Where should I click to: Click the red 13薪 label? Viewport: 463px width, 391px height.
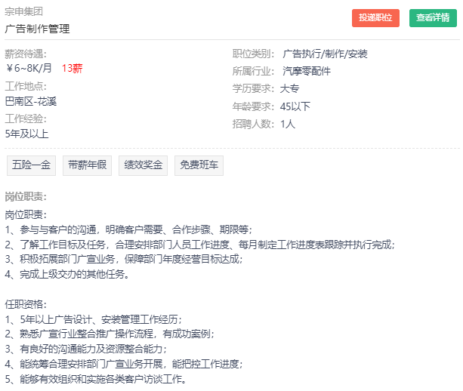pos(72,69)
